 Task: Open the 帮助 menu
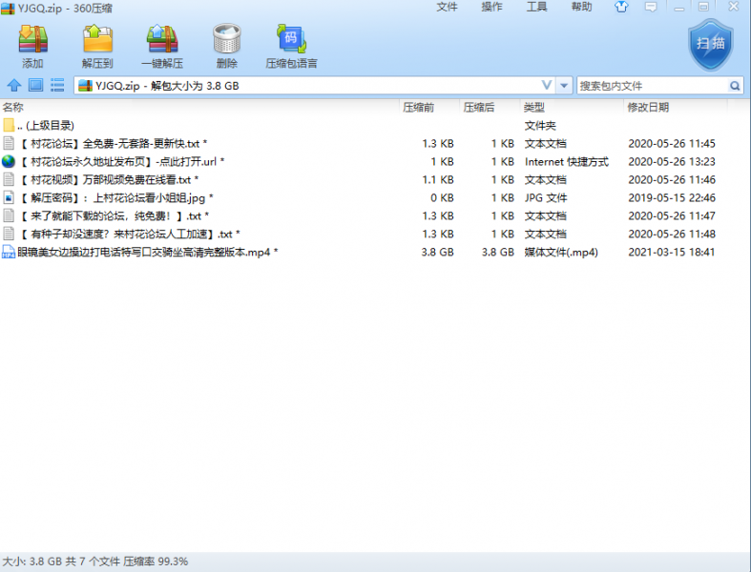tap(581, 7)
